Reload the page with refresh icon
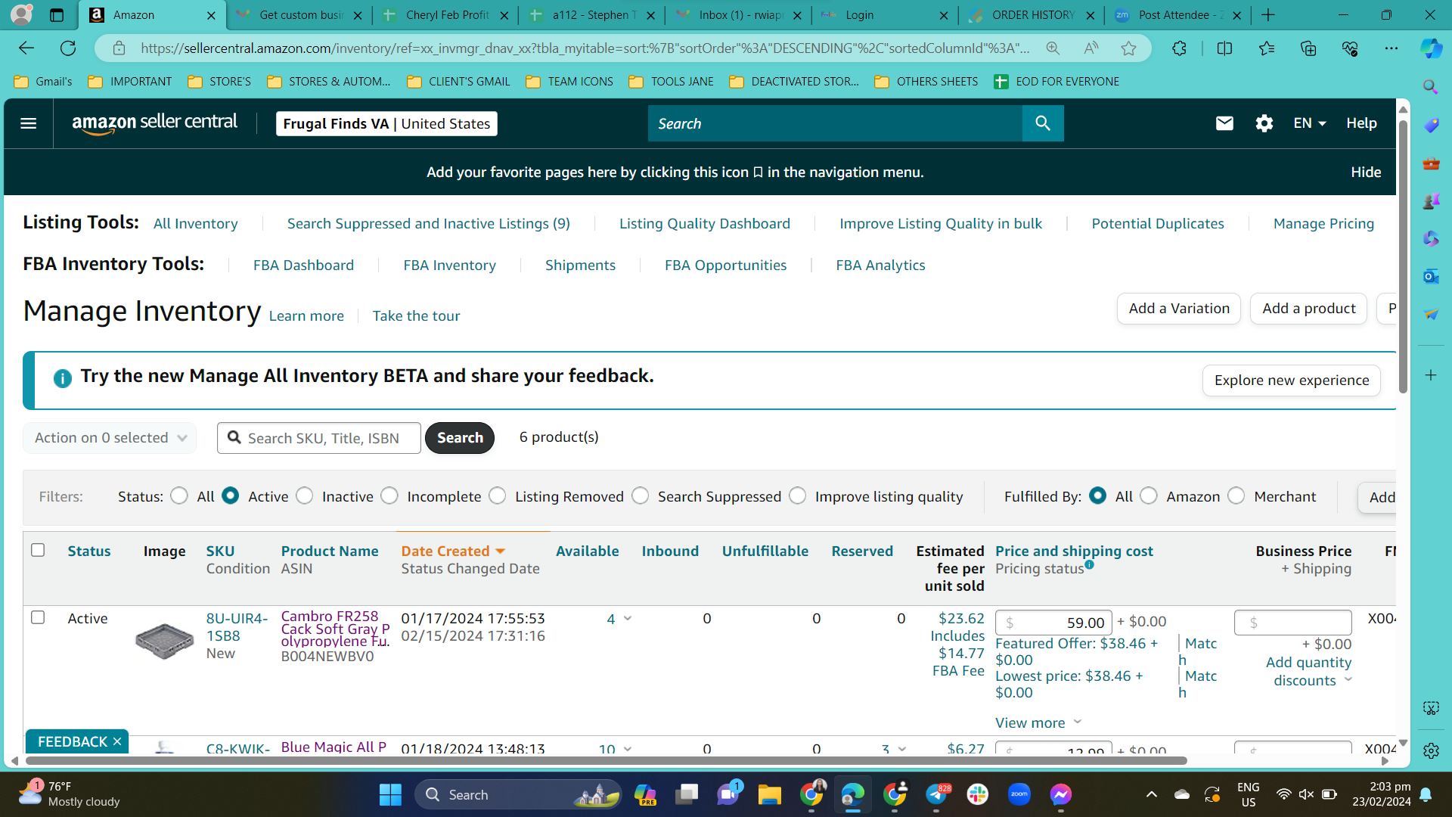This screenshot has width=1452, height=817. pyautogui.click(x=68, y=48)
